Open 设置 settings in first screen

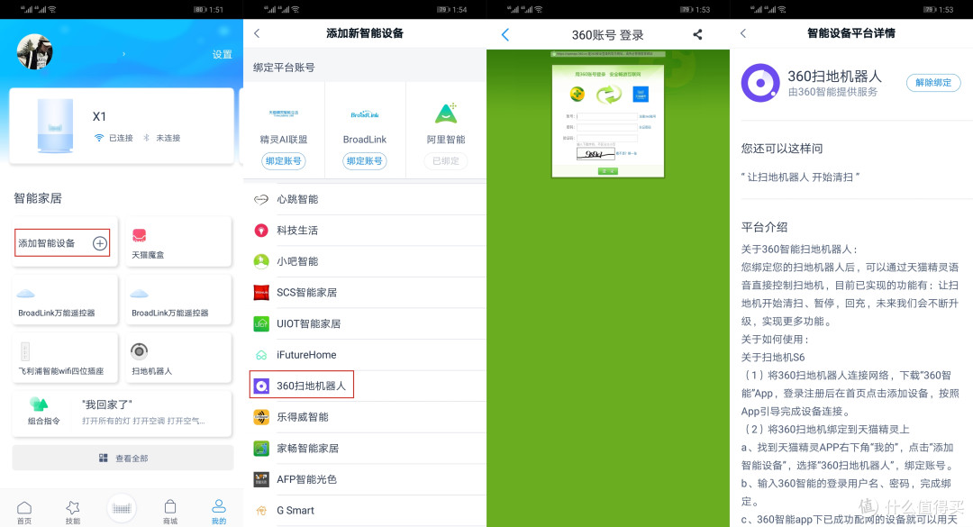(x=223, y=55)
